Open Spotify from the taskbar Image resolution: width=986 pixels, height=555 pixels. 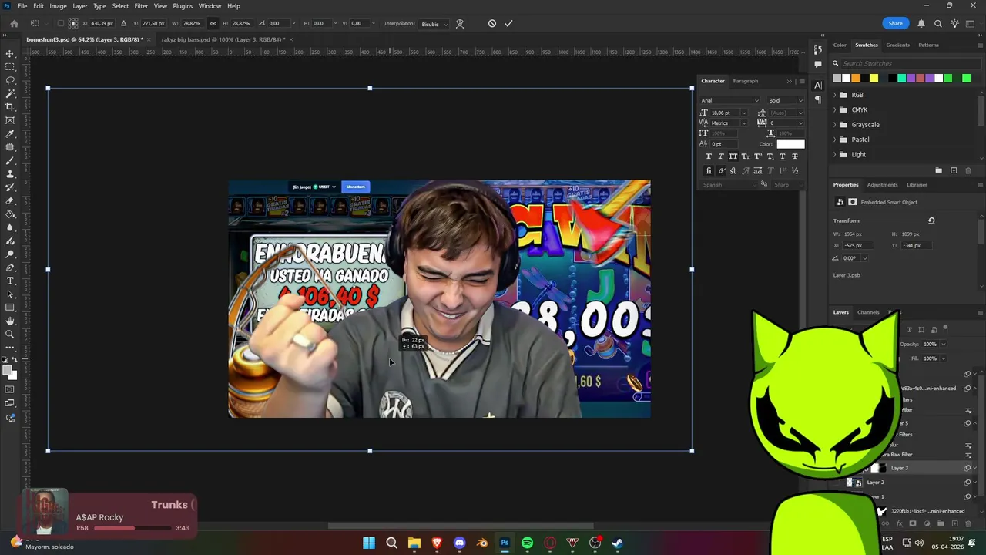[x=527, y=543]
